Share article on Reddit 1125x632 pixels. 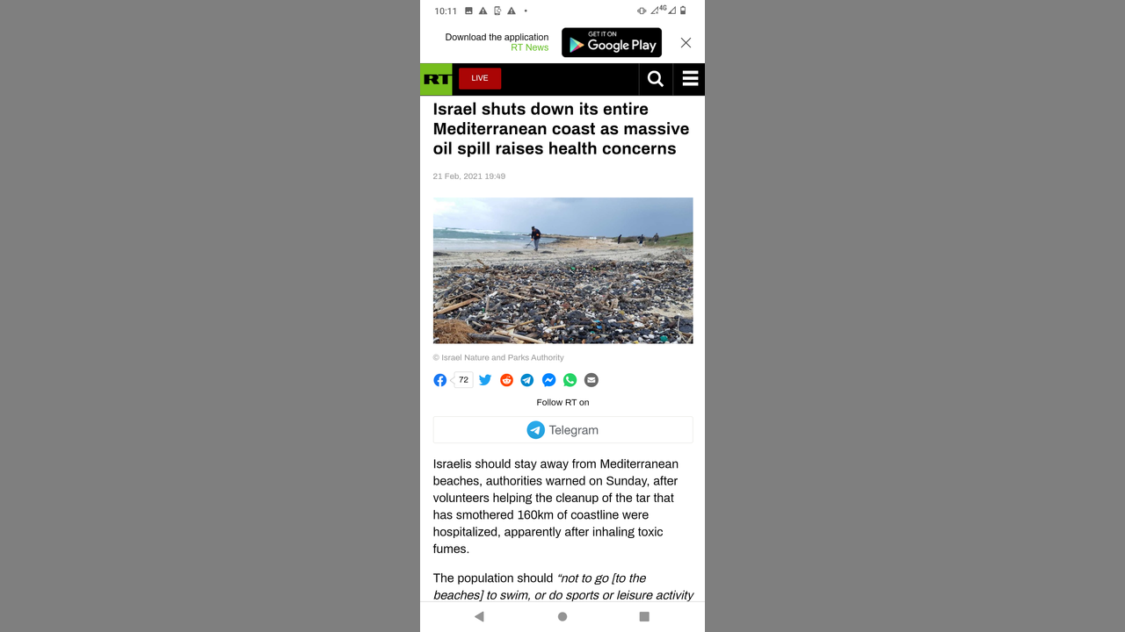pyautogui.click(x=506, y=380)
